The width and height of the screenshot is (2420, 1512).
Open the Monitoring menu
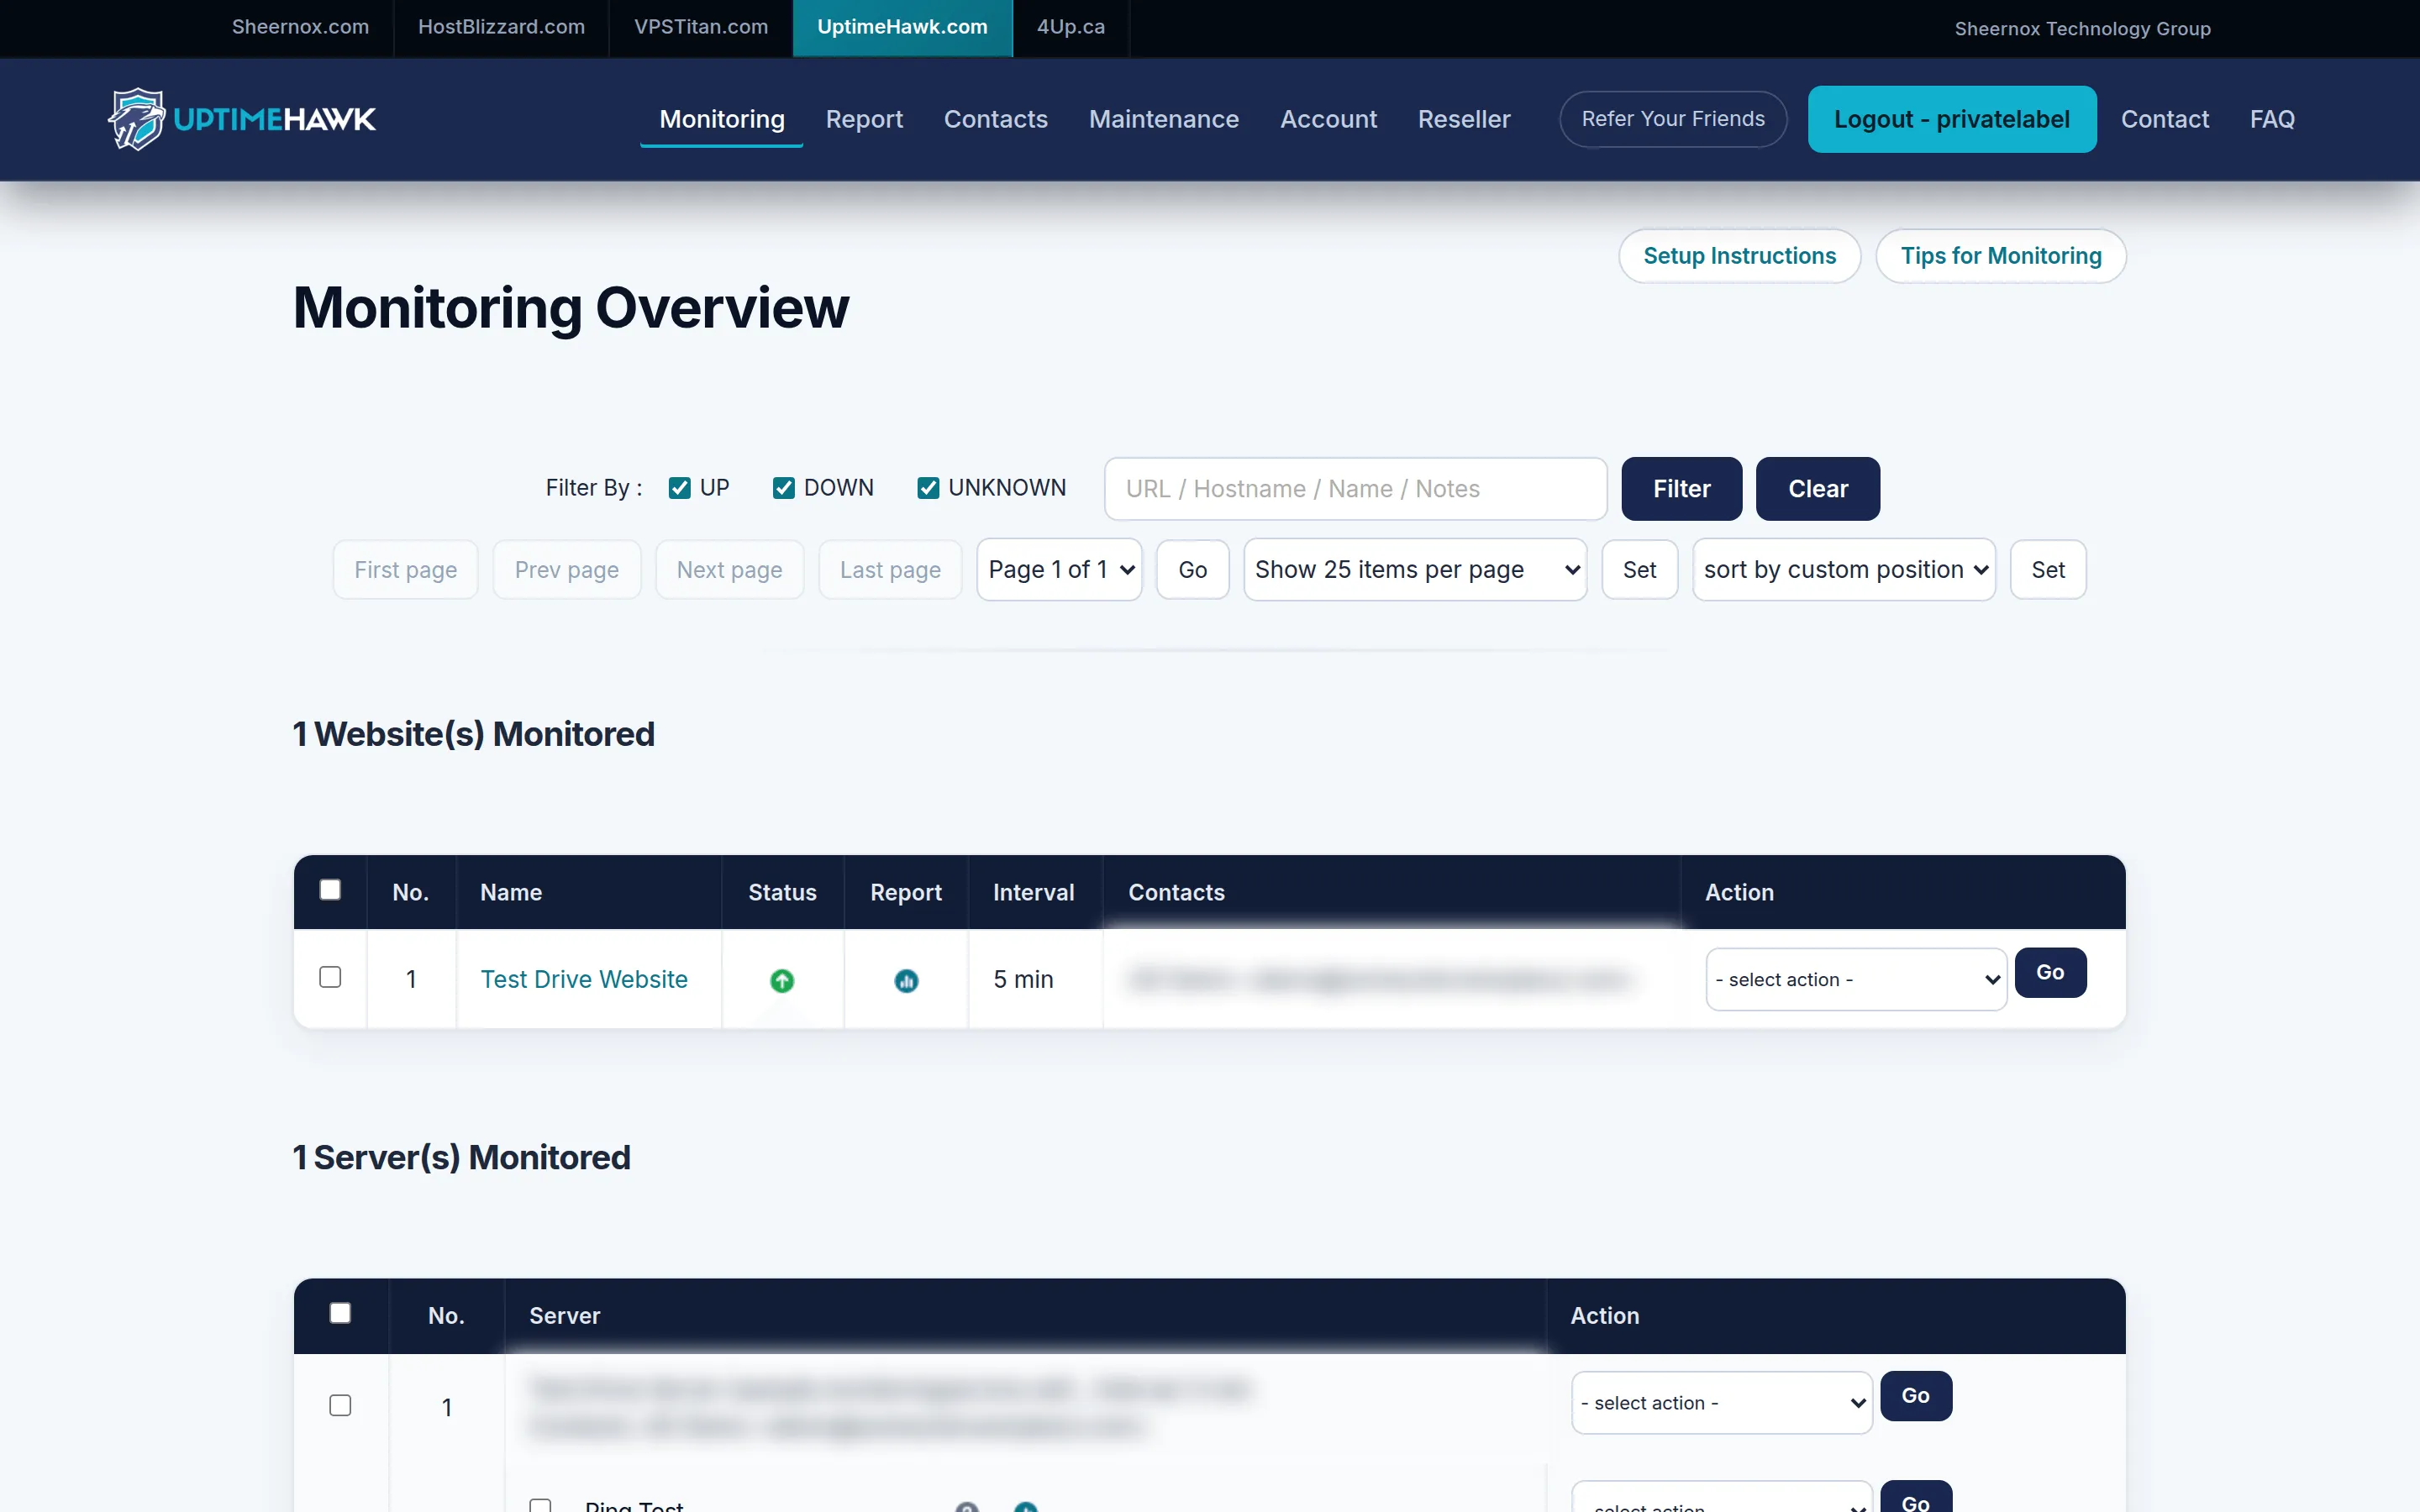(722, 119)
